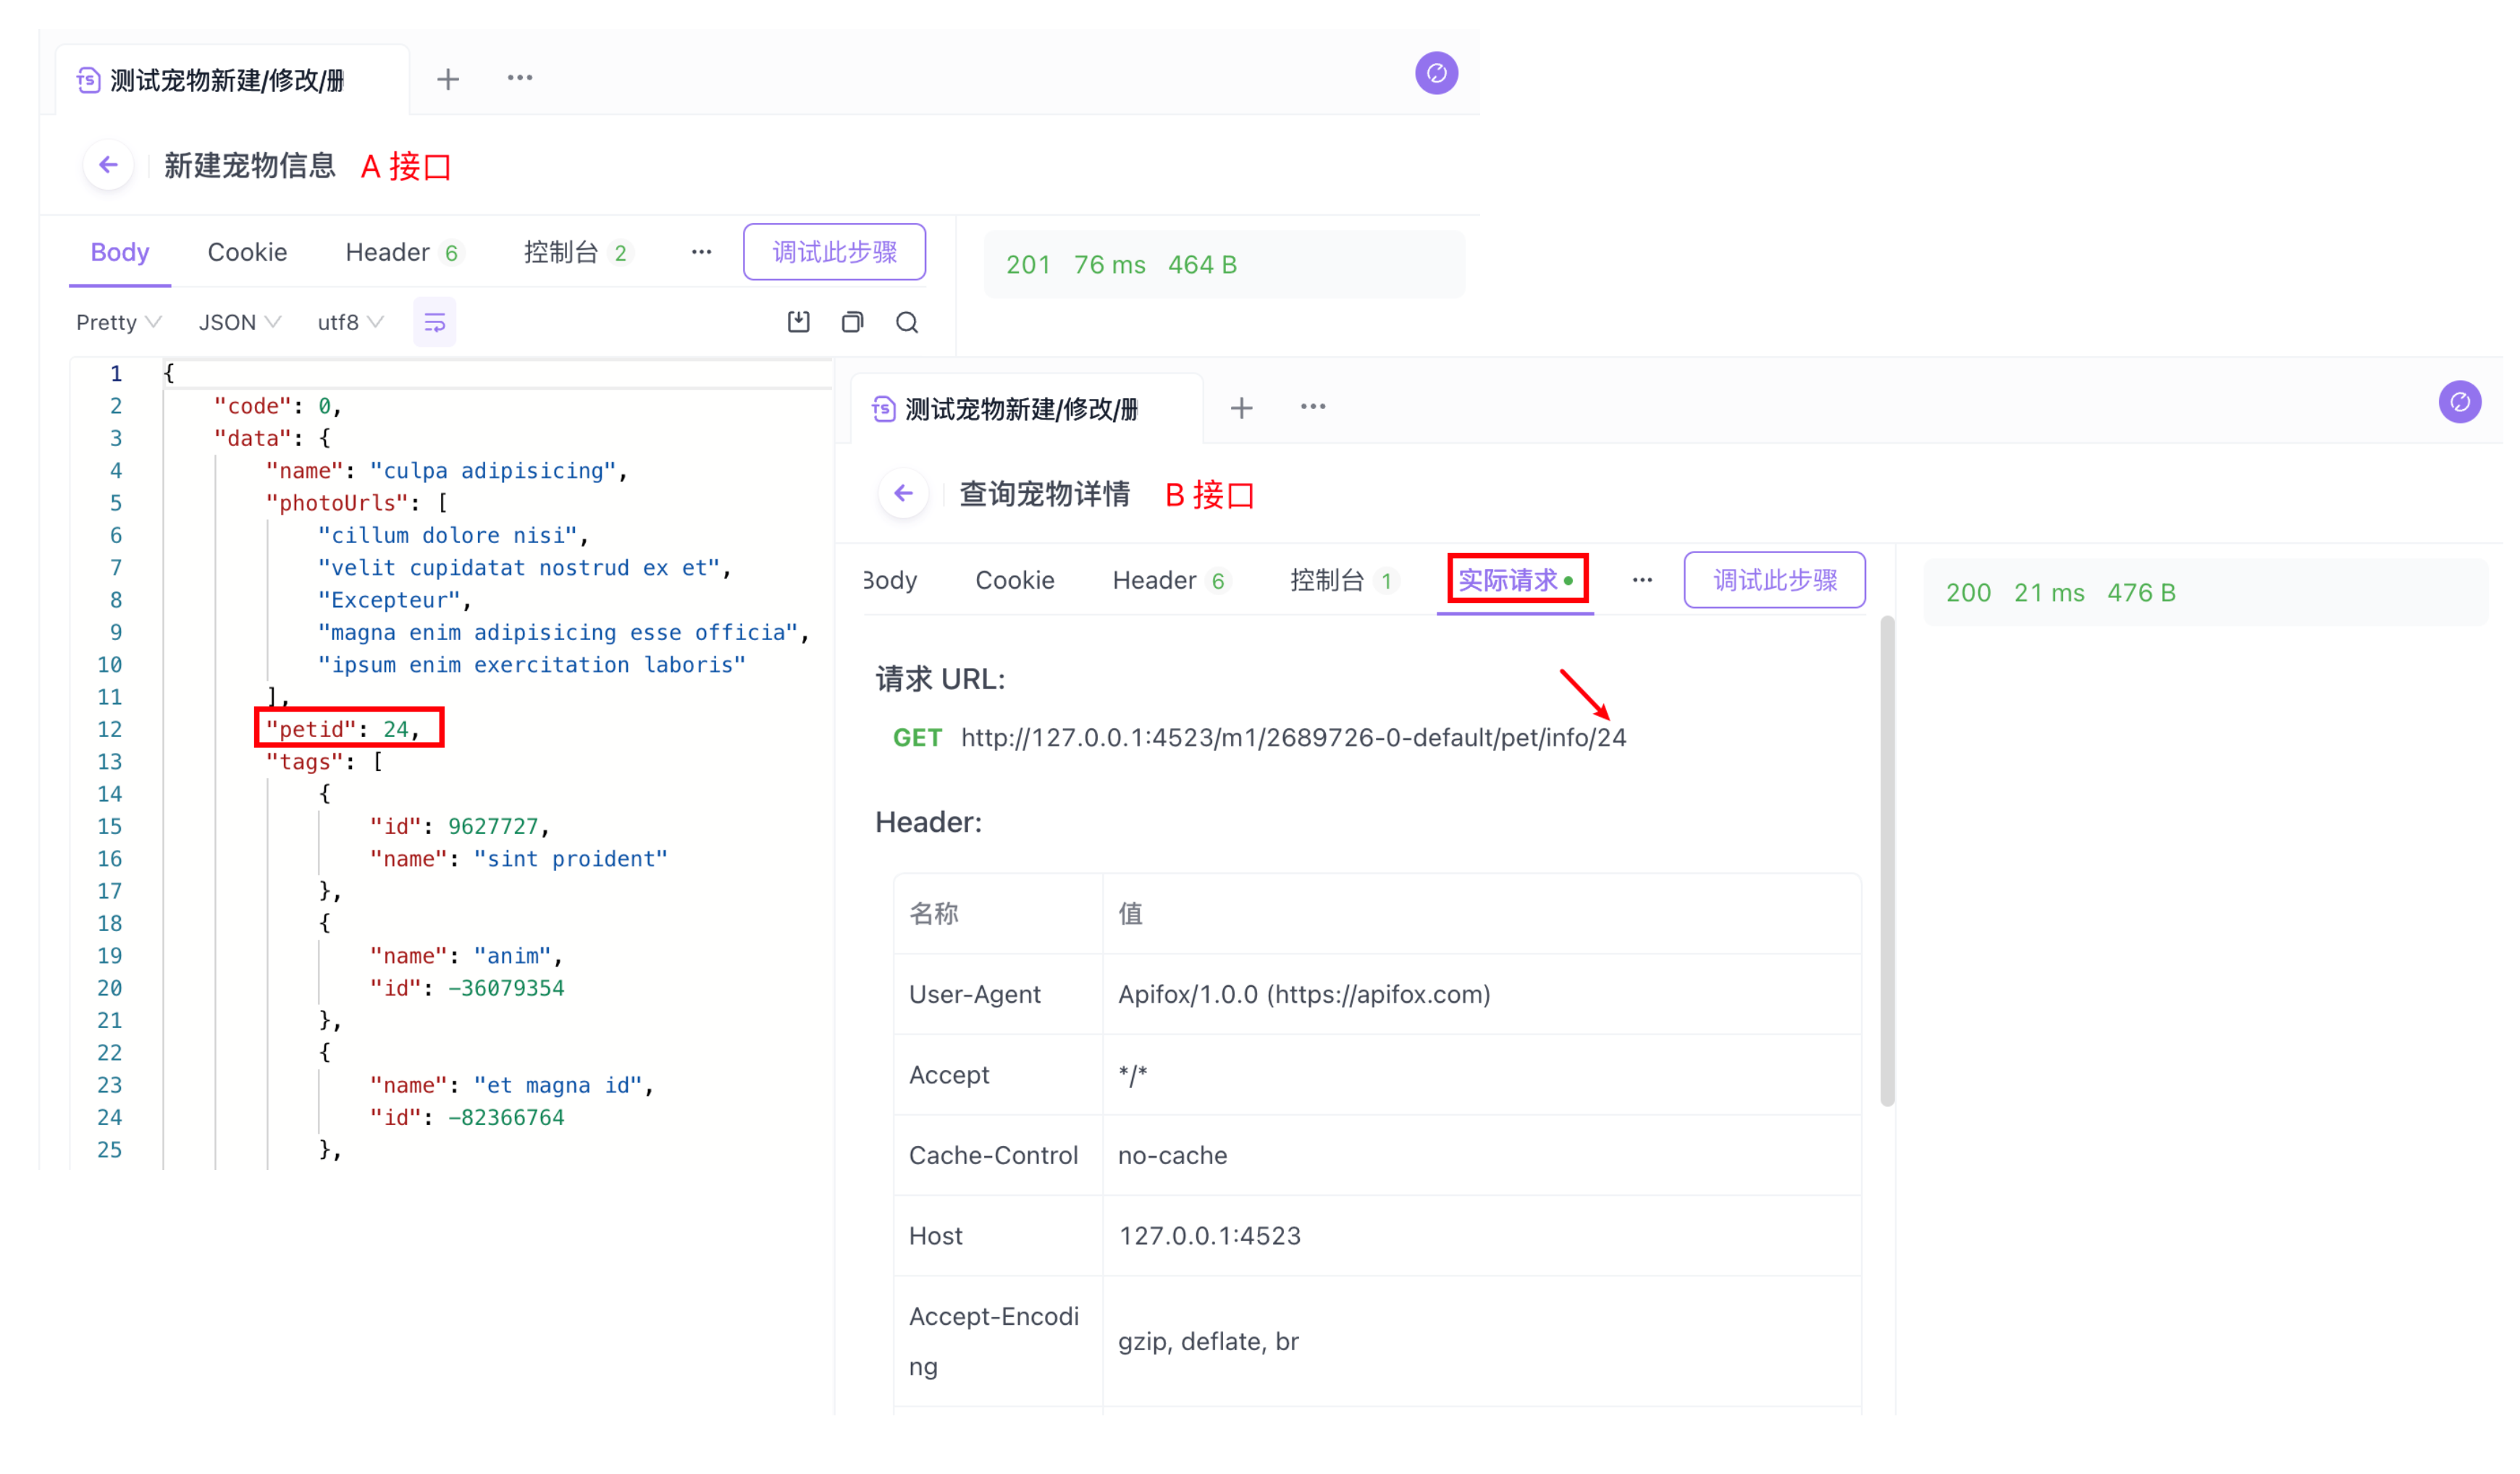Click purple refresh circle icon in upper panel

coord(1436,73)
